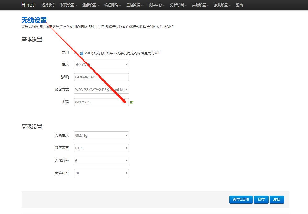Expand the 联网设置 menu

click(69, 5)
